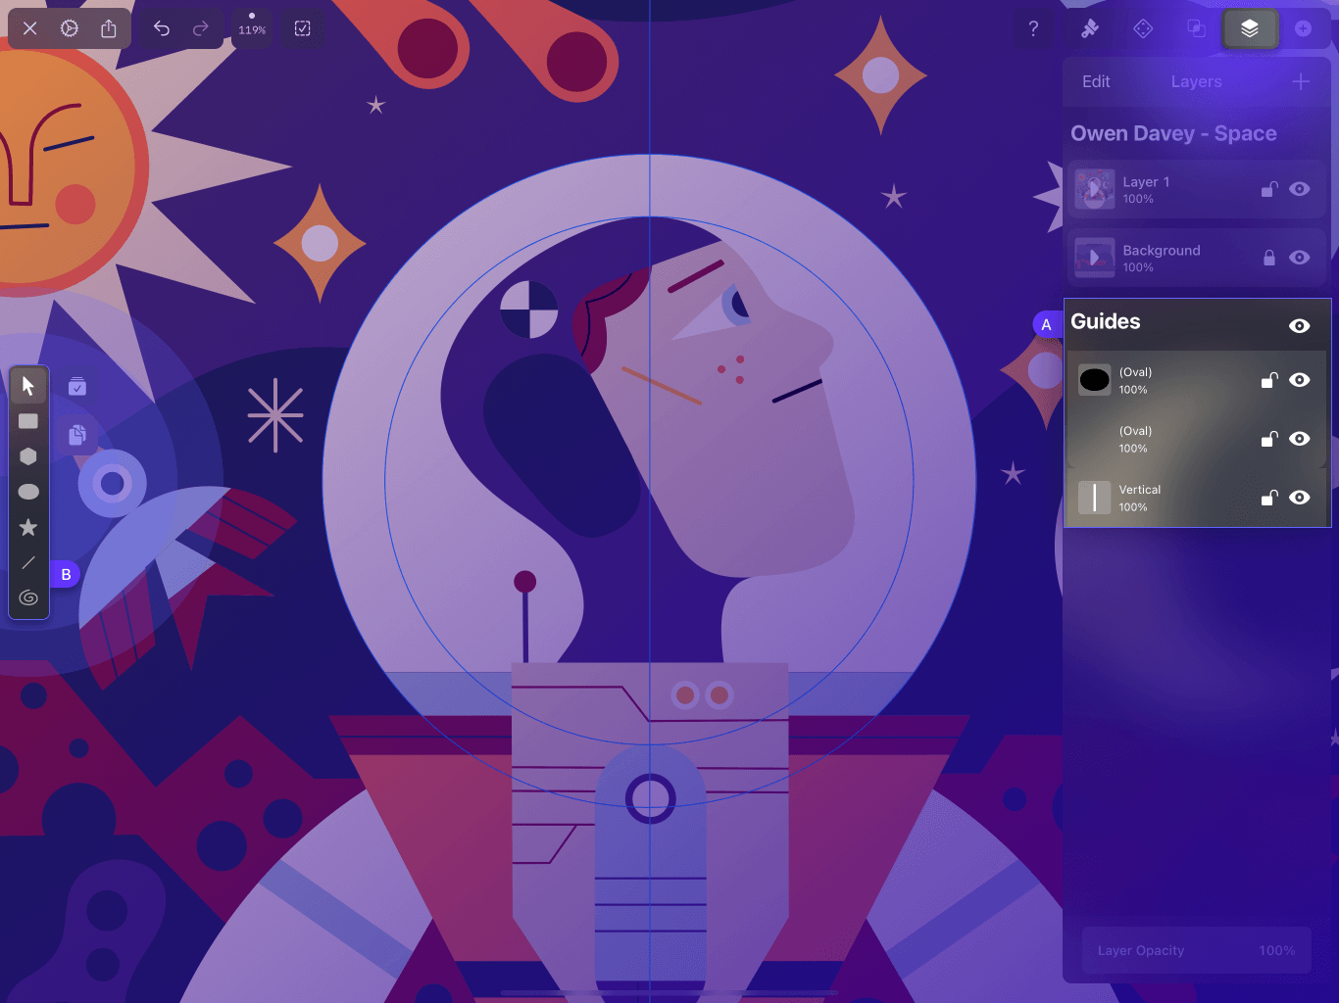Select the Rectangle shape tool
Screen dimensions: 1339x1003
tap(28, 421)
